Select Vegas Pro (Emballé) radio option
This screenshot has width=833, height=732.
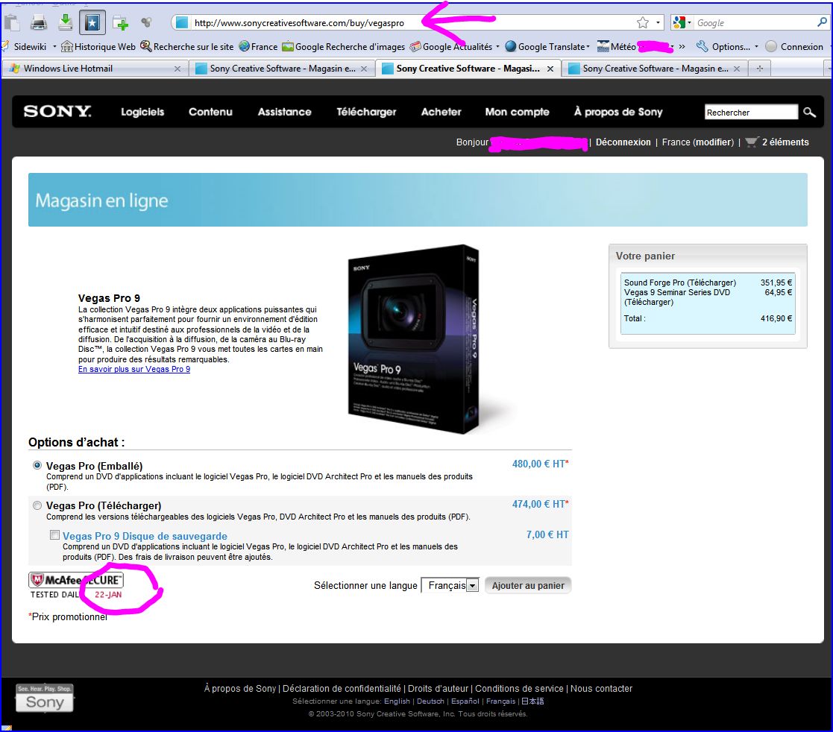point(37,465)
